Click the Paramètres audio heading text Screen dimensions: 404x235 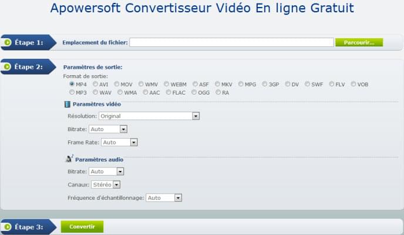pos(99,160)
